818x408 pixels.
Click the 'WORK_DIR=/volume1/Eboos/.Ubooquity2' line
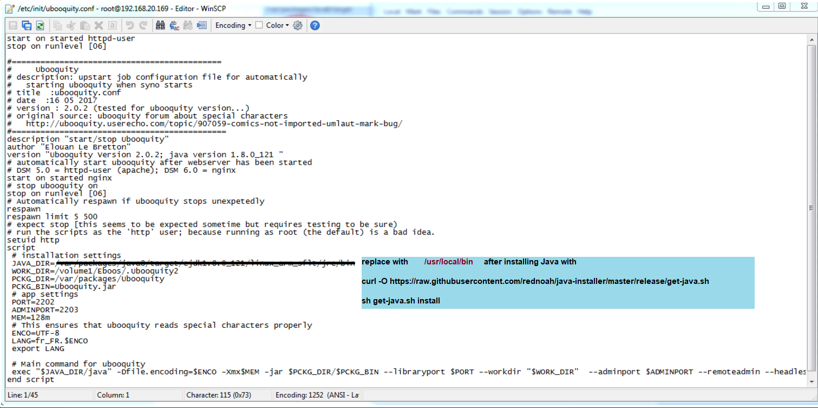pyautogui.click(x=95, y=271)
